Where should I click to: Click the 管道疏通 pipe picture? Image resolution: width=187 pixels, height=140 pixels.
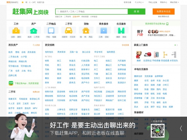pyautogui.click(x=165, y=55)
